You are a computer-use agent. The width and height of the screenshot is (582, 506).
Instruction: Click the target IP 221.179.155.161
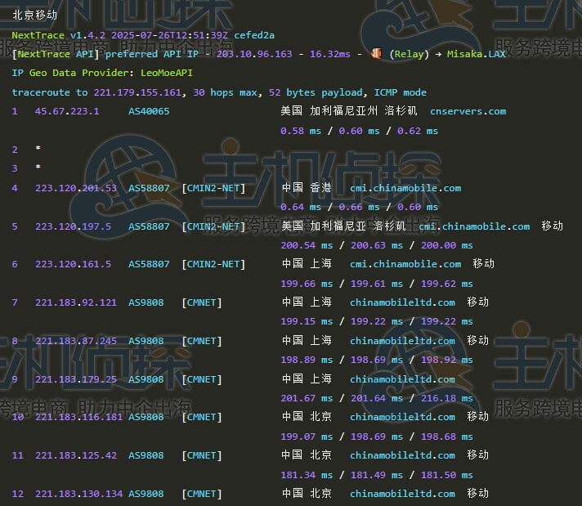click(139, 92)
